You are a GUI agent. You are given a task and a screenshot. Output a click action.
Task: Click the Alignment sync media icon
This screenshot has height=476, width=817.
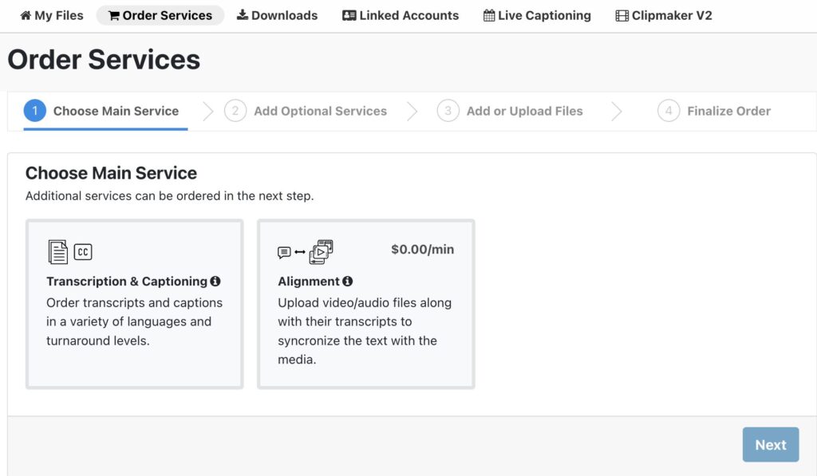pyautogui.click(x=306, y=252)
